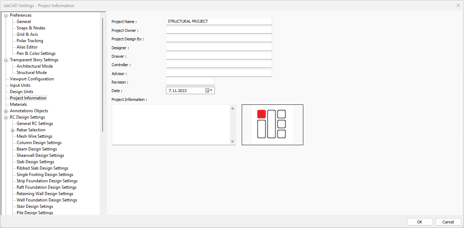This screenshot has height=228, width=464.
Task: Click the date picker dropdown arrow
Action: [x=212, y=90]
